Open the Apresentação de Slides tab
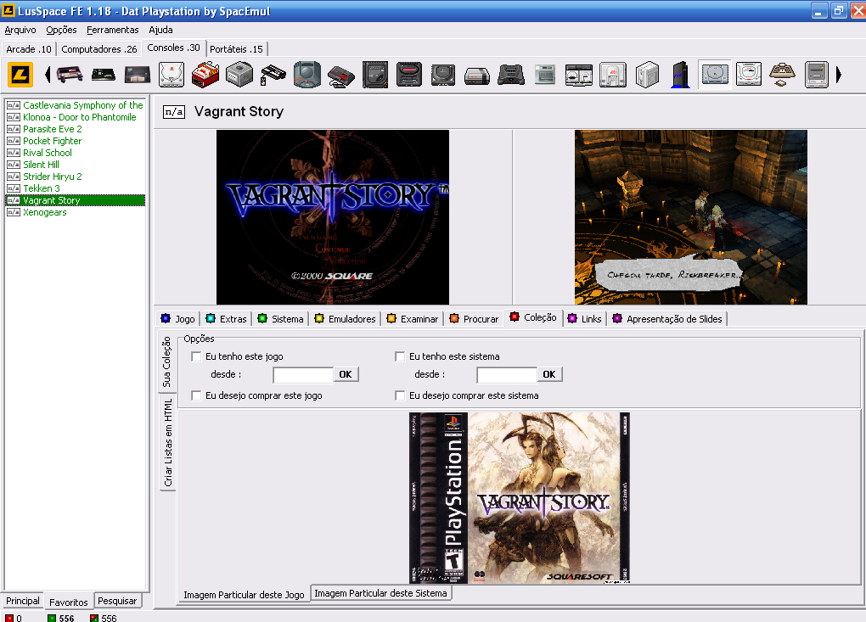The height and width of the screenshot is (622, 866). tap(667, 319)
